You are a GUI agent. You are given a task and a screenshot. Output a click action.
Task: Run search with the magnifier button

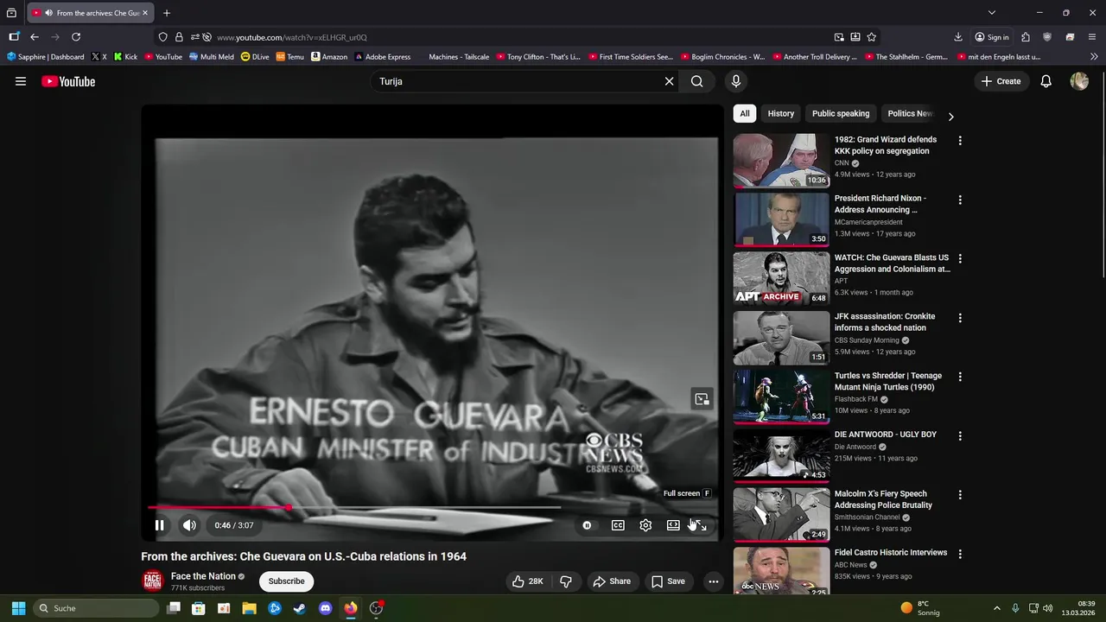point(697,81)
